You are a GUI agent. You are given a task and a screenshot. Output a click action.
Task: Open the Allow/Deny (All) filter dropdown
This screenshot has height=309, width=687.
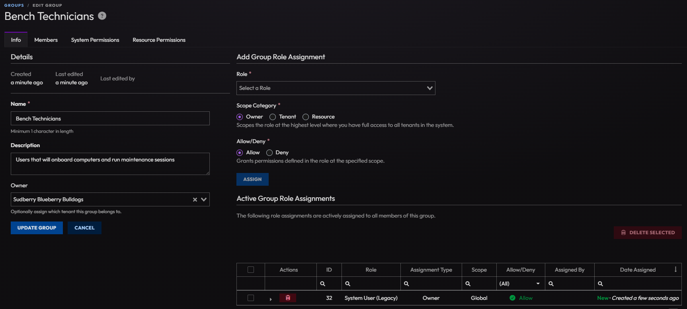point(521,284)
